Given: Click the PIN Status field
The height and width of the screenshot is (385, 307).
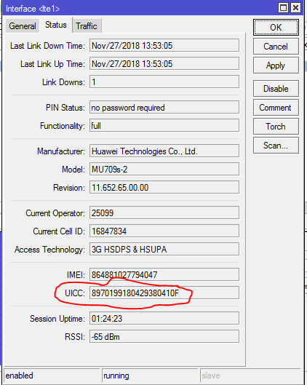Looking at the screenshot, I should pyautogui.click(x=164, y=107).
